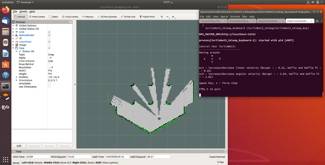Toggle the LaserScan display checkbox

49,42
